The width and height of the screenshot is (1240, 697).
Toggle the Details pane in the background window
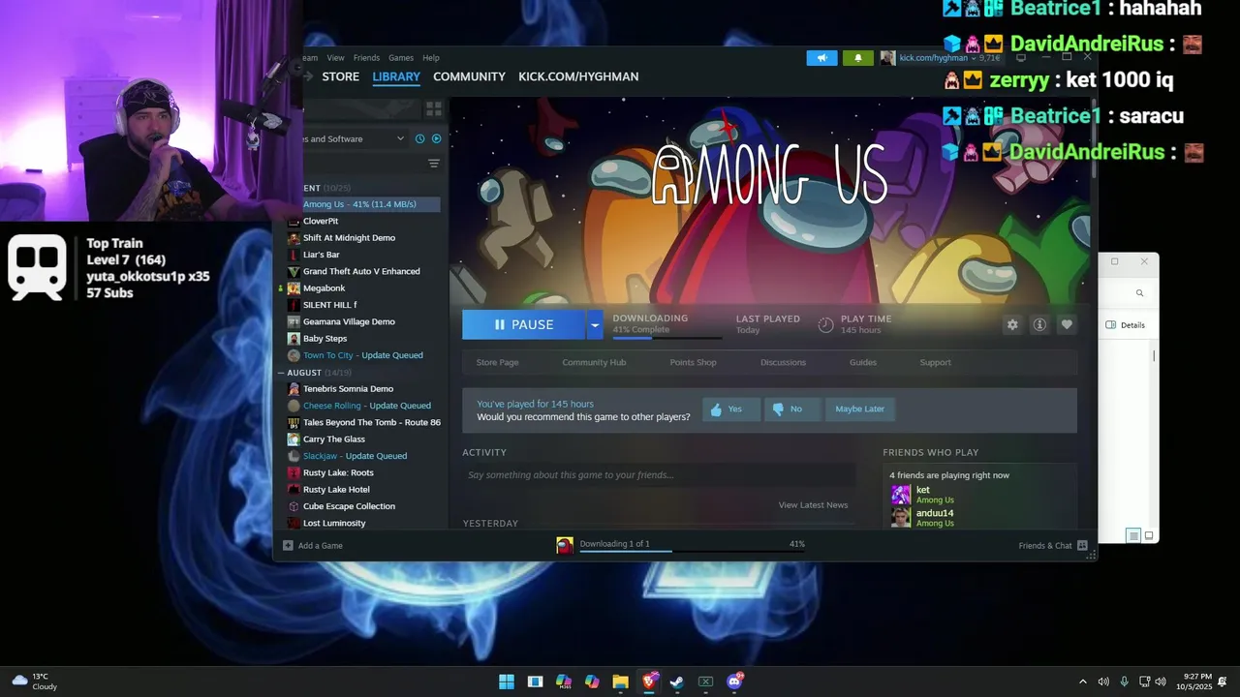pos(1126,325)
